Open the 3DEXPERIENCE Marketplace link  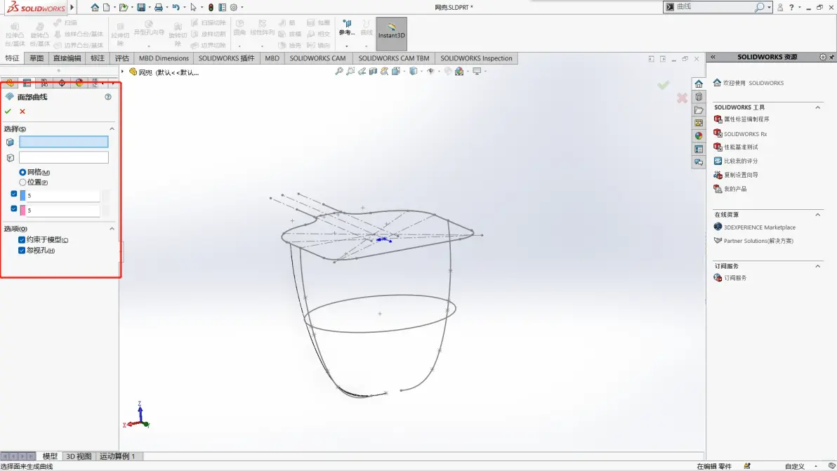(x=760, y=227)
